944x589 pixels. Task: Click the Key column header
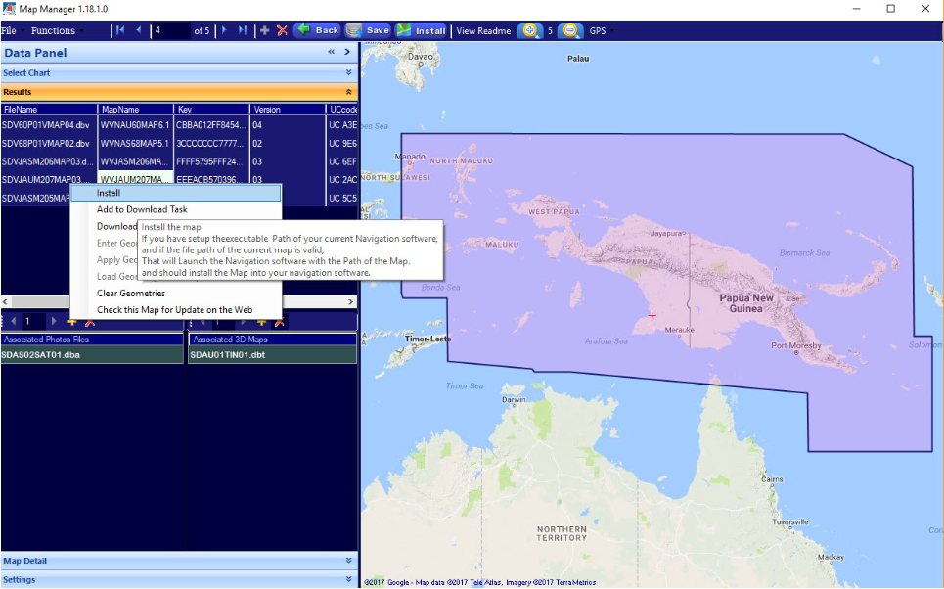(x=212, y=109)
